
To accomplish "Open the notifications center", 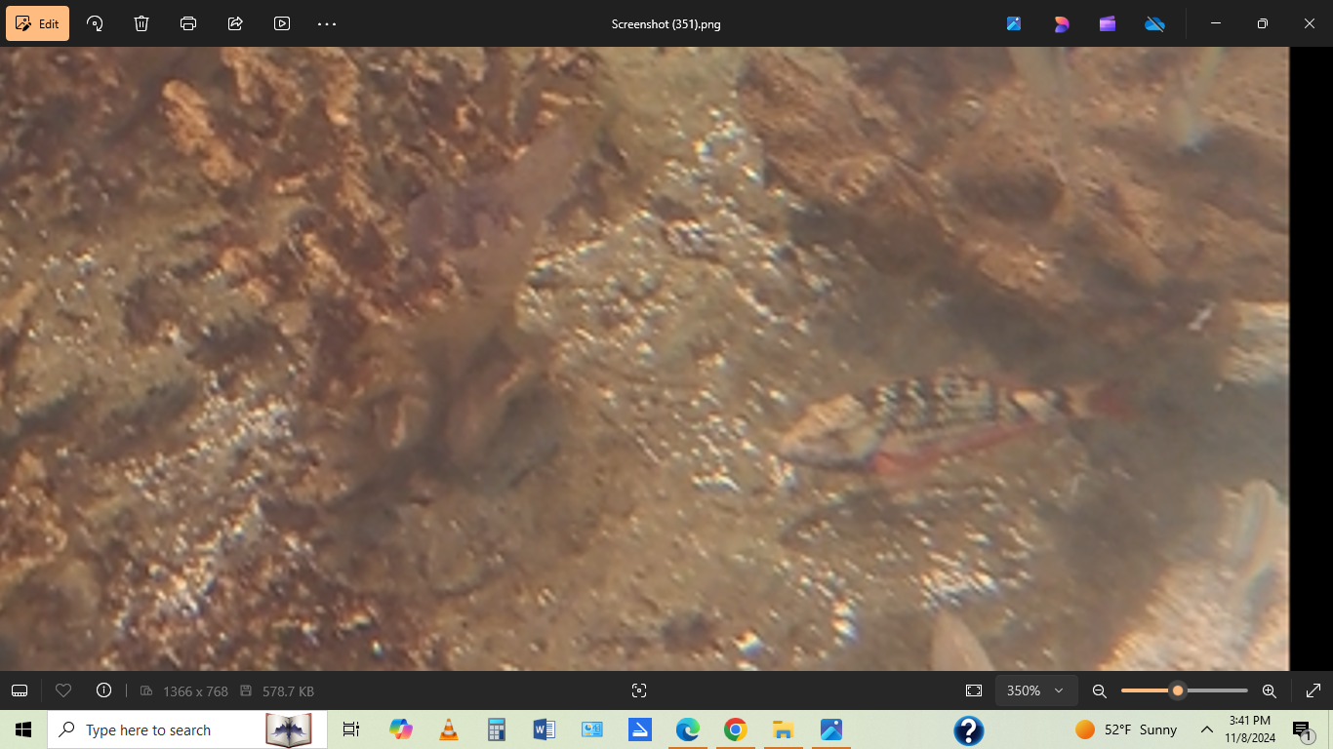I will pyautogui.click(x=1302, y=729).
